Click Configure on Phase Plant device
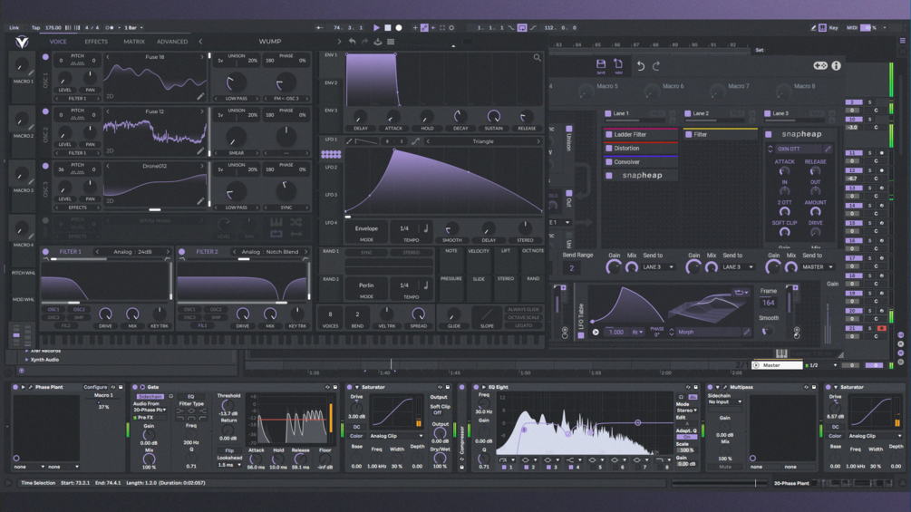The height and width of the screenshot is (512, 911). click(x=94, y=387)
